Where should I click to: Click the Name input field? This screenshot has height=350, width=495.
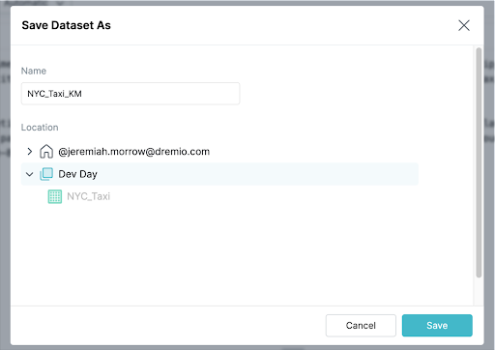[131, 94]
